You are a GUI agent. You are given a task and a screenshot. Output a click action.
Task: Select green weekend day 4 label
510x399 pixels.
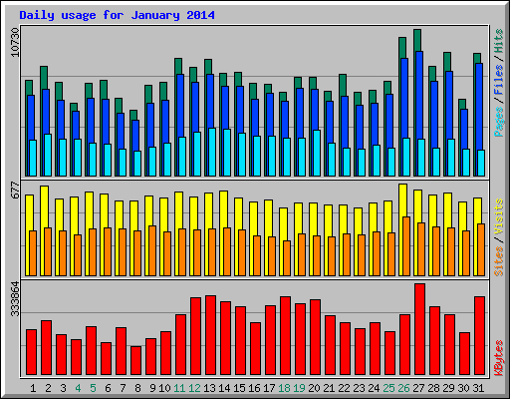[x=78, y=388]
